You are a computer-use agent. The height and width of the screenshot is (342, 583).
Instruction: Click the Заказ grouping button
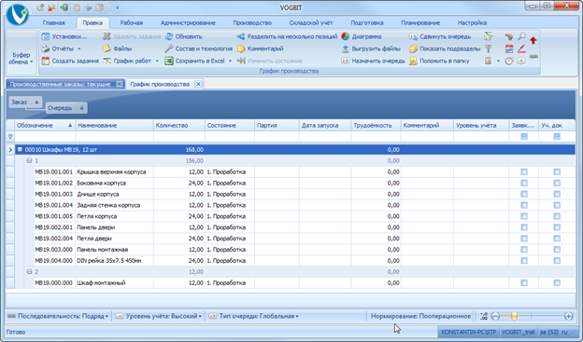pos(25,102)
